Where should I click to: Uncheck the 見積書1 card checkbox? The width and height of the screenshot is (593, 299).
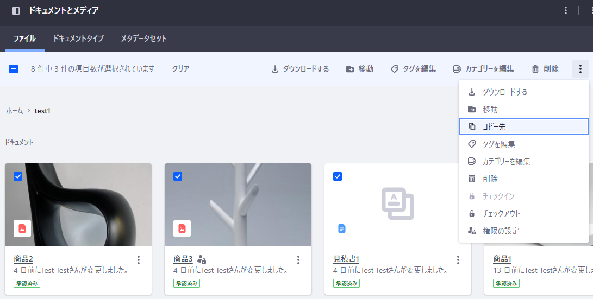pyautogui.click(x=338, y=176)
